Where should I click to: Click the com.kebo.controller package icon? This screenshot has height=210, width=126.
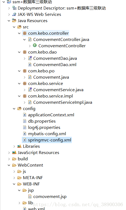25,33
